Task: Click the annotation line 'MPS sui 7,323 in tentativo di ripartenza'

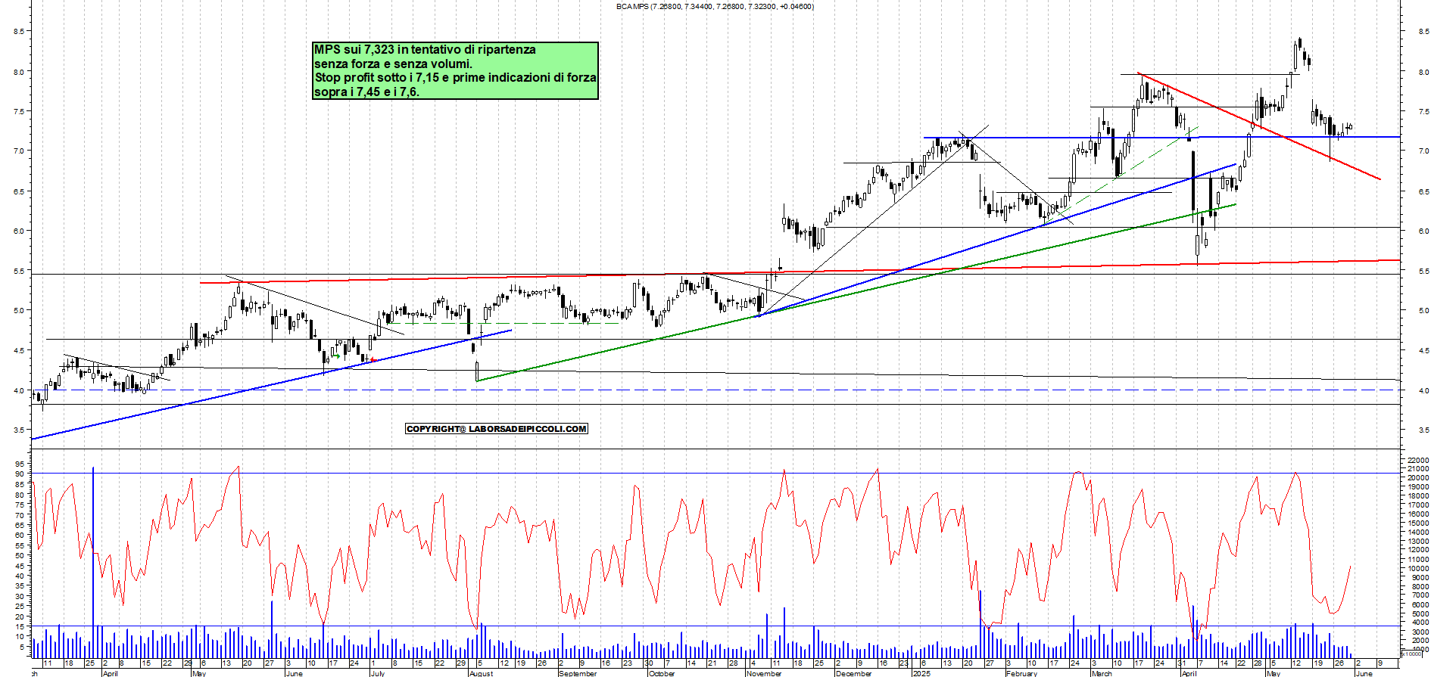Action: [425, 50]
